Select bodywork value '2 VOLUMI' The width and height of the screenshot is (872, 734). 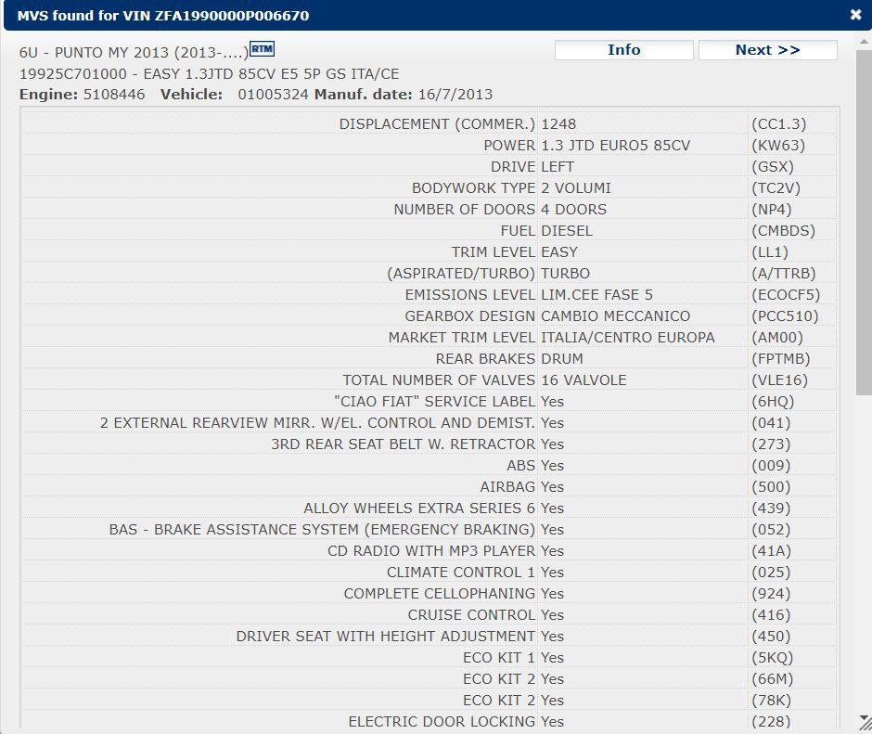(575, 188)
